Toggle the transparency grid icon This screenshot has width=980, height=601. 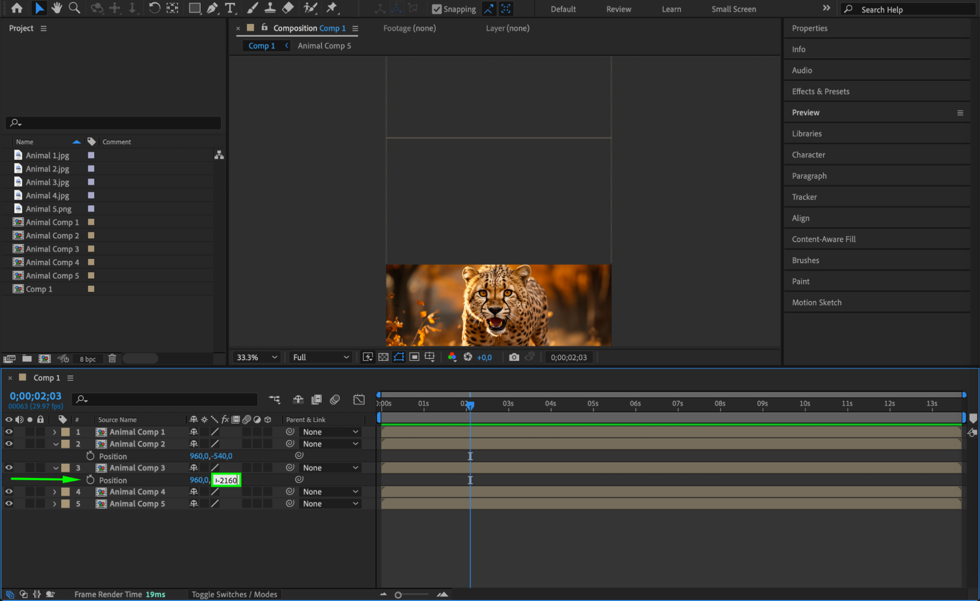tap(383, 357)
